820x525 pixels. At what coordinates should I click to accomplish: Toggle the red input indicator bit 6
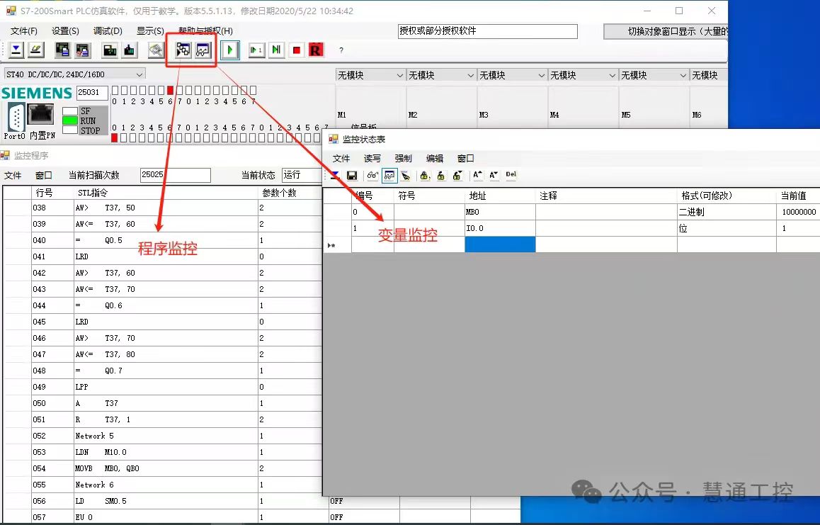[170, 90]
